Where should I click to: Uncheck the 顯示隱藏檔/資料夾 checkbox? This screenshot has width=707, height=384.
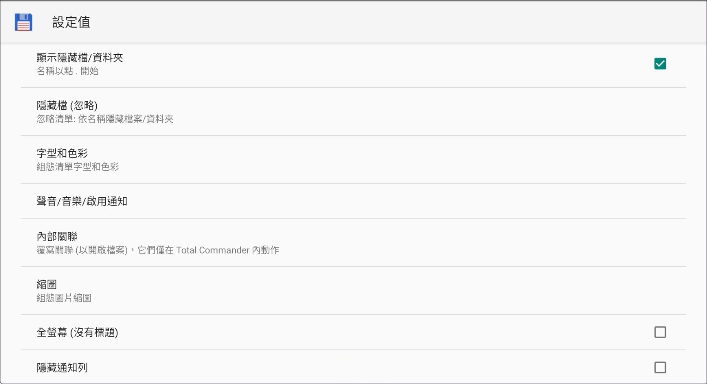(x=660, y=64)
